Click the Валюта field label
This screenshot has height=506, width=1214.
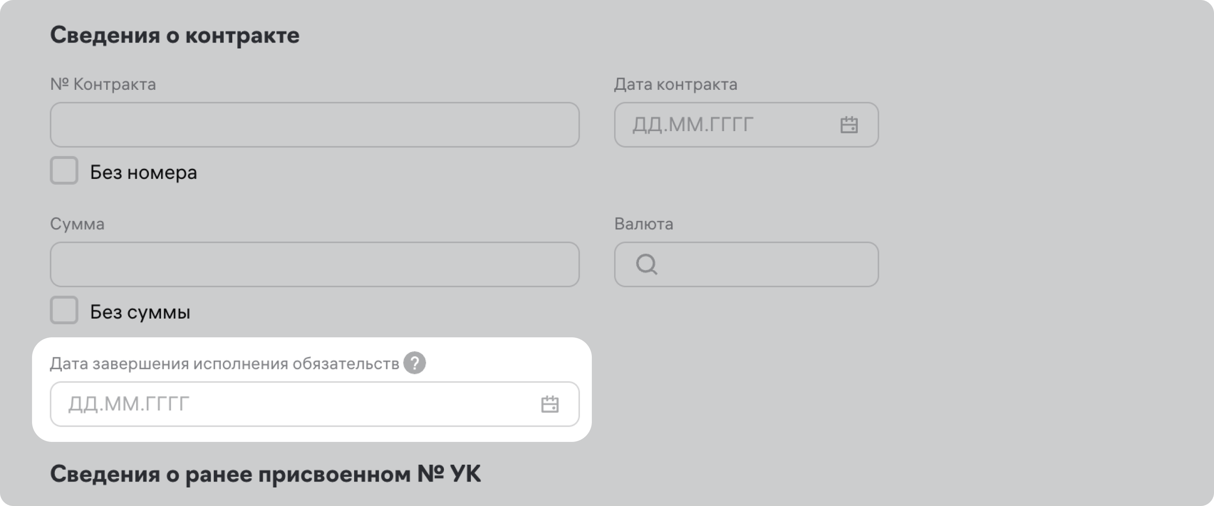(x=643, y=223)
